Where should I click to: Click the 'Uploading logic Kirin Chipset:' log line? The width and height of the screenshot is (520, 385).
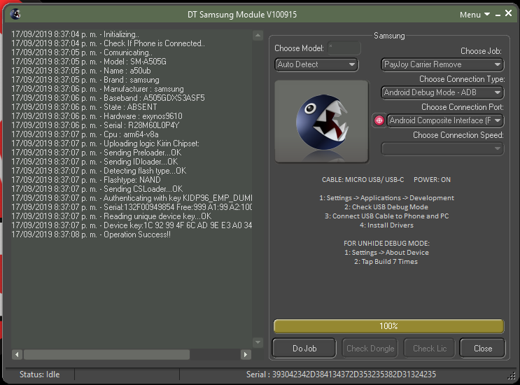[x=106, y=143]
